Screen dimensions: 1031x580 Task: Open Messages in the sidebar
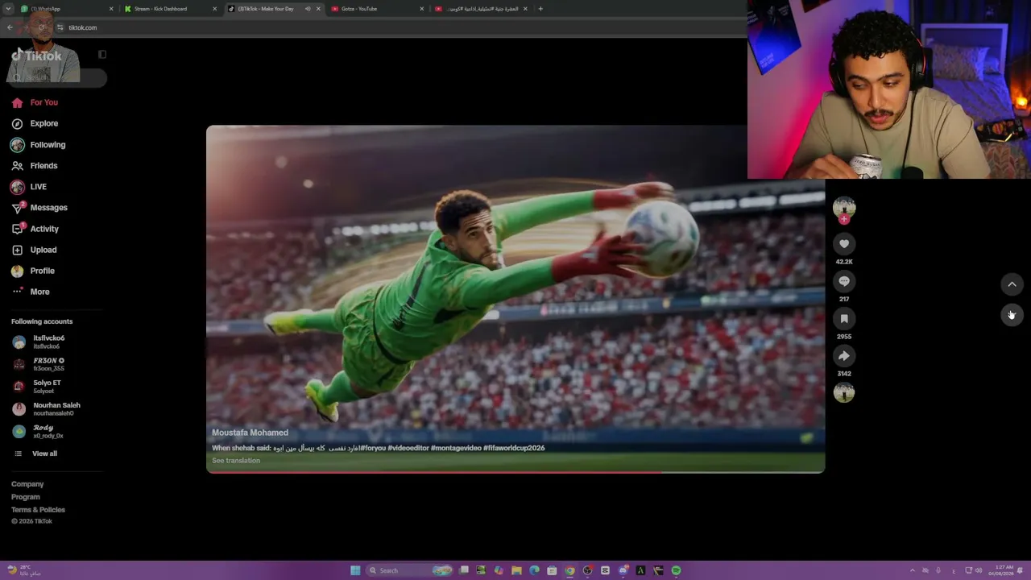[x=39, y=208]
